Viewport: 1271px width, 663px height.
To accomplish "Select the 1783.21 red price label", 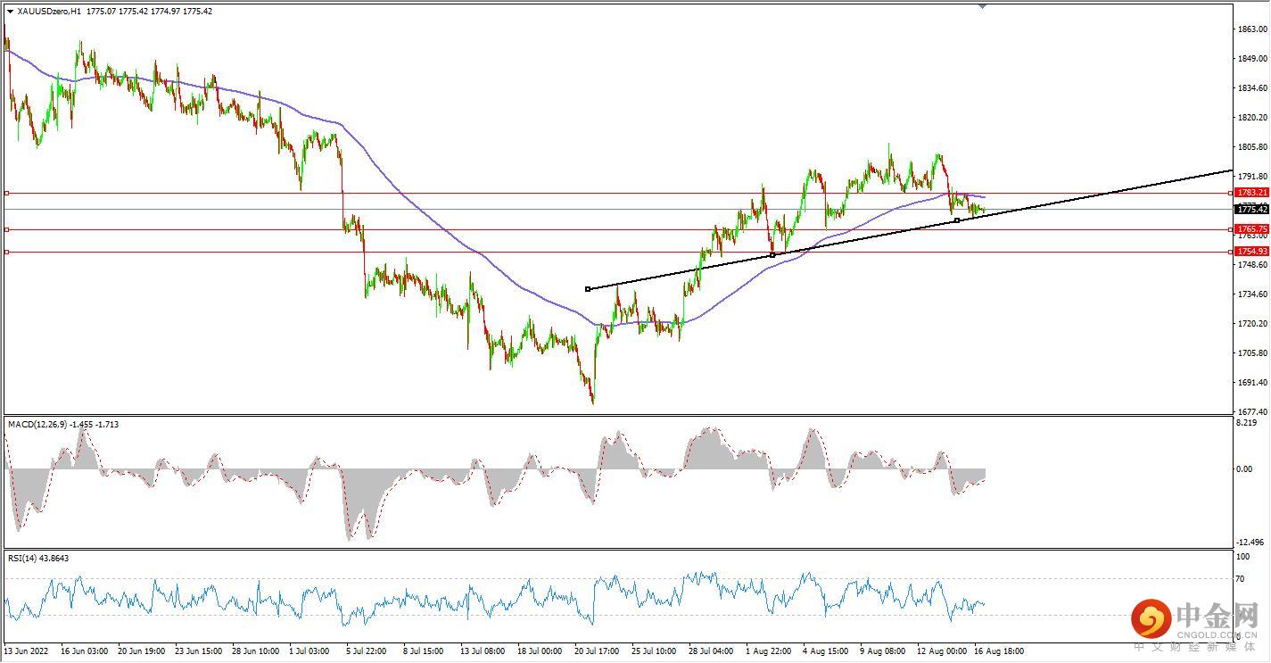I will 1250,193.
